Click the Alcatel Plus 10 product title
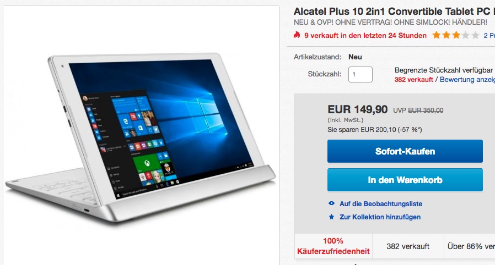Screen dimensions: 495x265 pyautogui.click(x=394, y=12)
